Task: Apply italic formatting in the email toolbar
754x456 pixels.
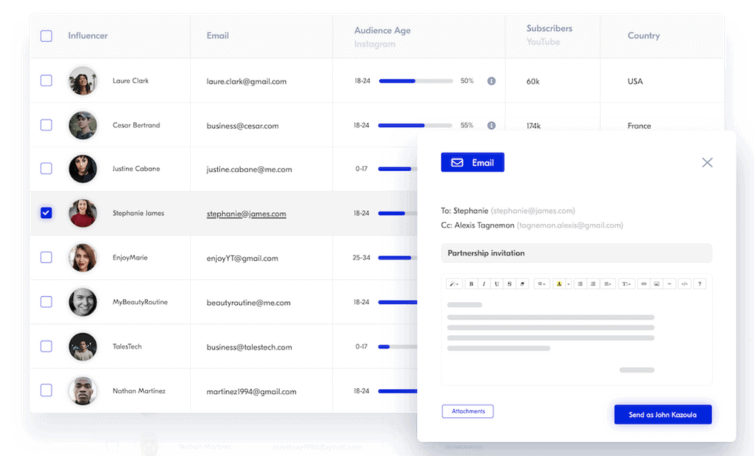Action: 484,284
